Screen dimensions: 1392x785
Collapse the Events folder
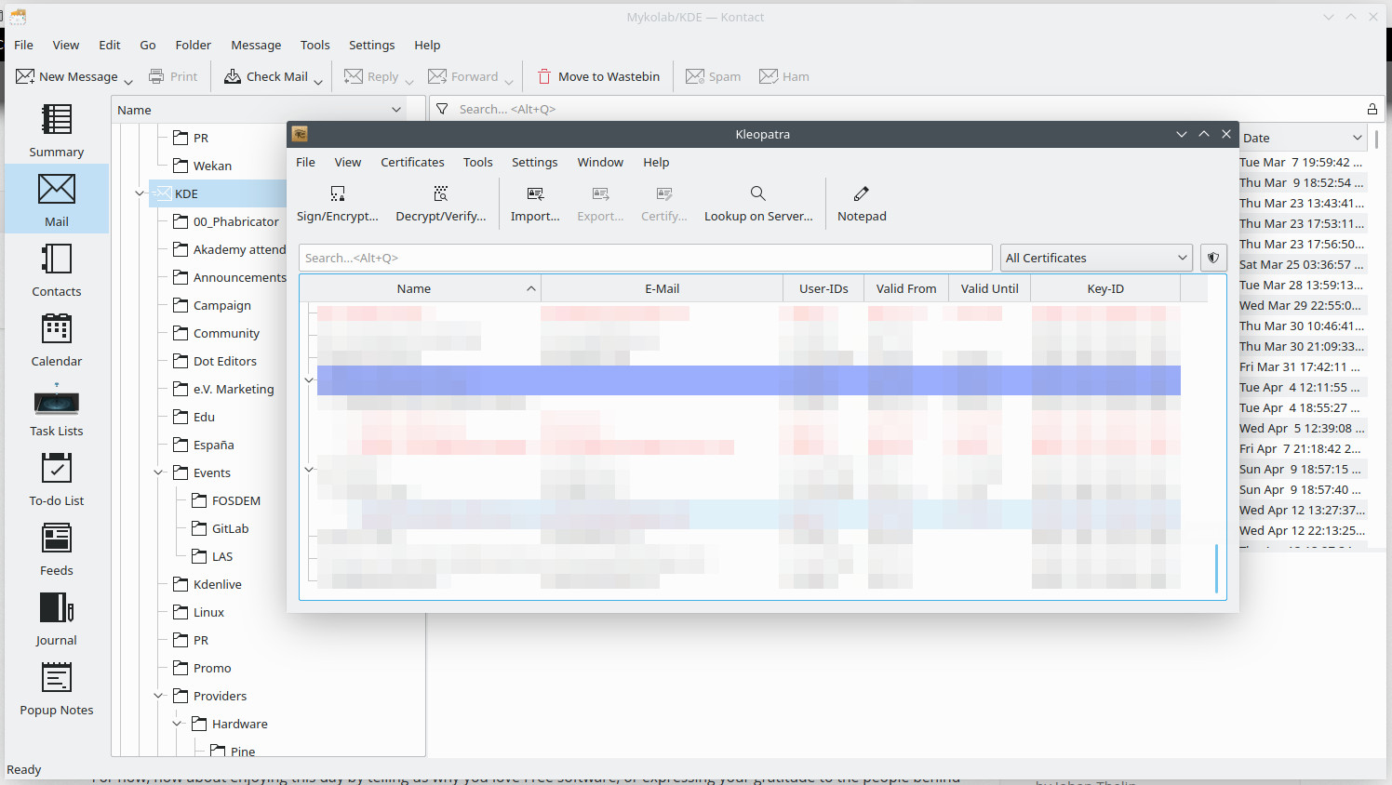159,472
